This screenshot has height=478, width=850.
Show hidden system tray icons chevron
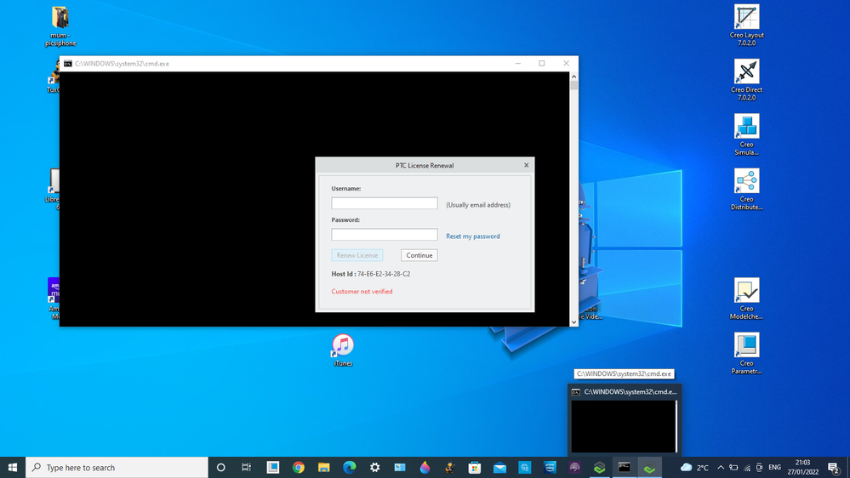point(721,467)
